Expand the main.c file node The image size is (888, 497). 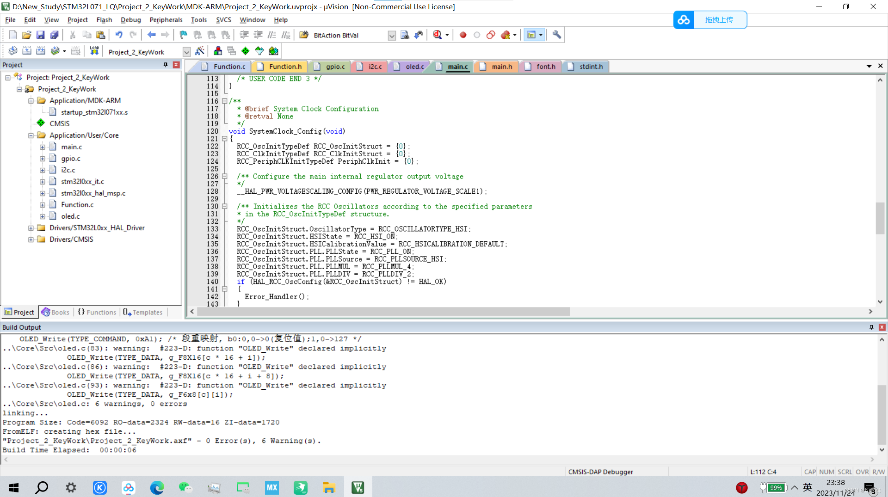(x=43, y=147)
